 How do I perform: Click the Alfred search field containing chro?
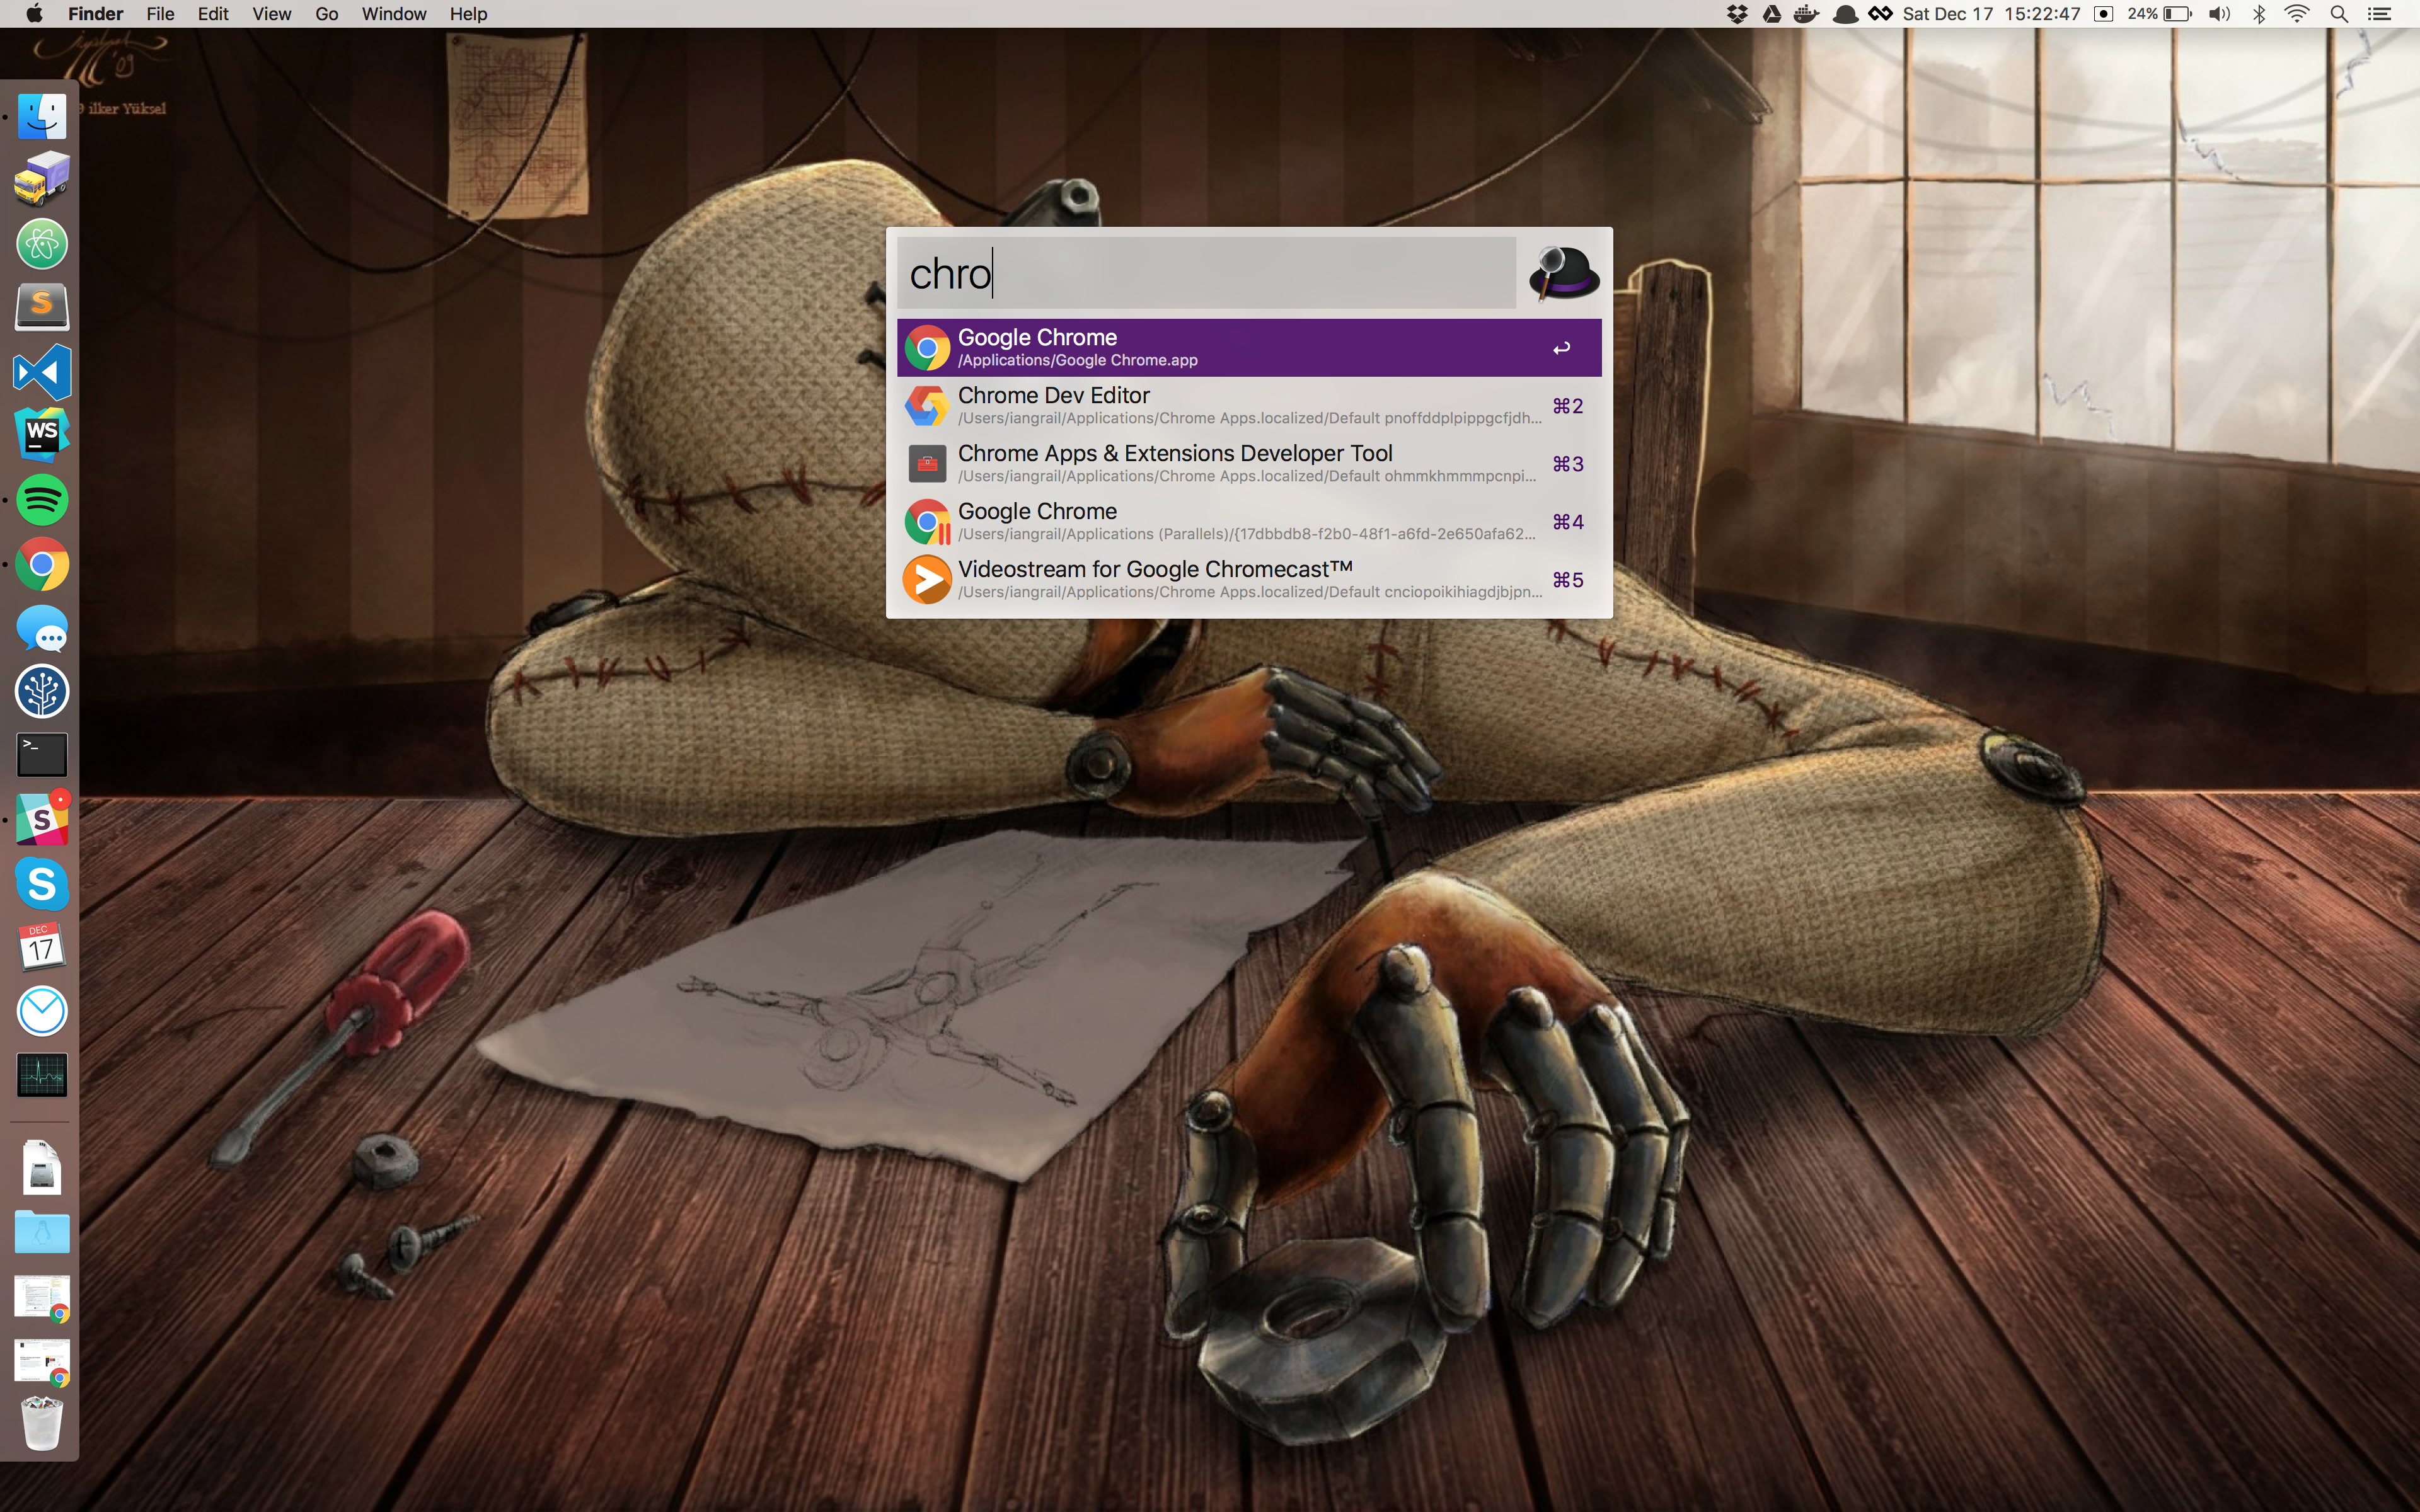click(x=1206, y=273)
